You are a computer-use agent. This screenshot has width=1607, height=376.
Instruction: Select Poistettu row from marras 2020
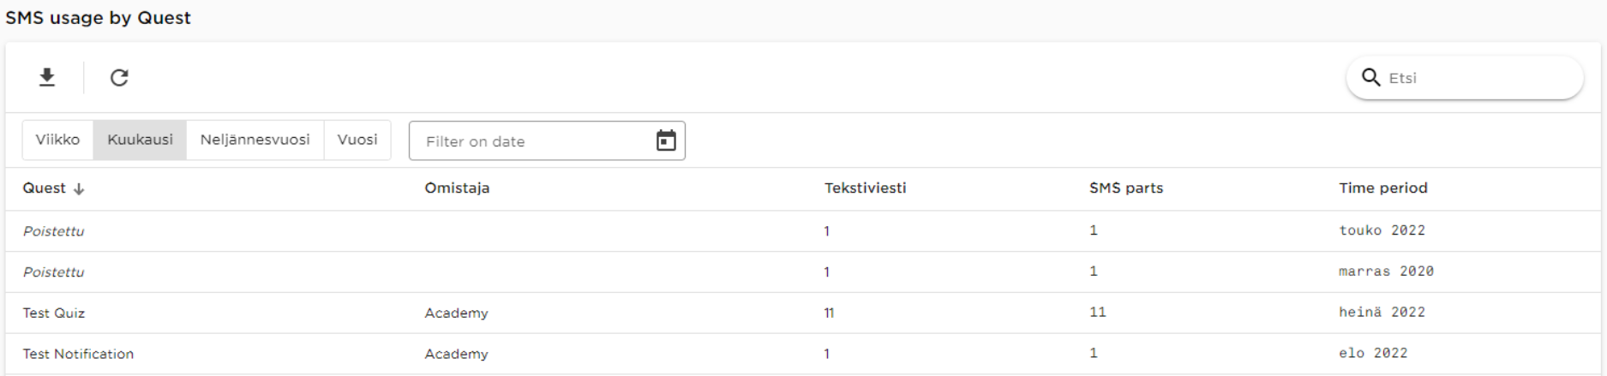coord(803,272)
